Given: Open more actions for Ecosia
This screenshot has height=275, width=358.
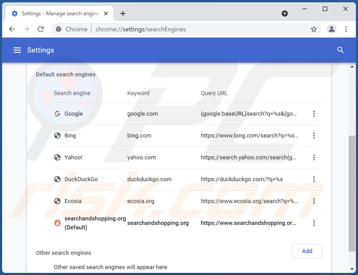Looking at the screenshot, I should [x=314, y=201].
